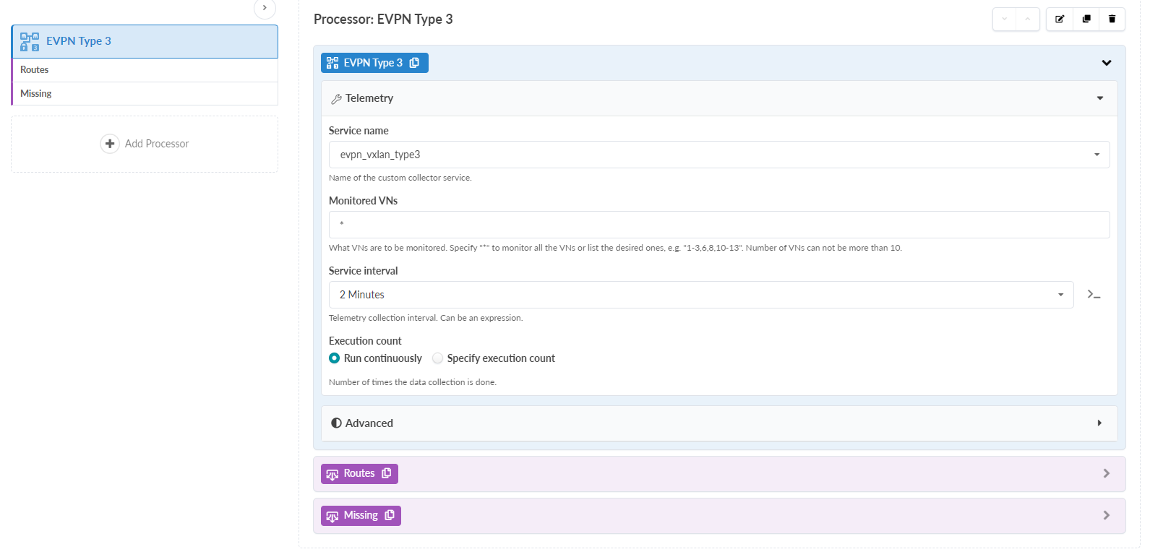Image resolution: width=1150 pixels, height=557 pixels.
Task: Click the sidebar collapse arrow button
Action: [x=265, y=8]
